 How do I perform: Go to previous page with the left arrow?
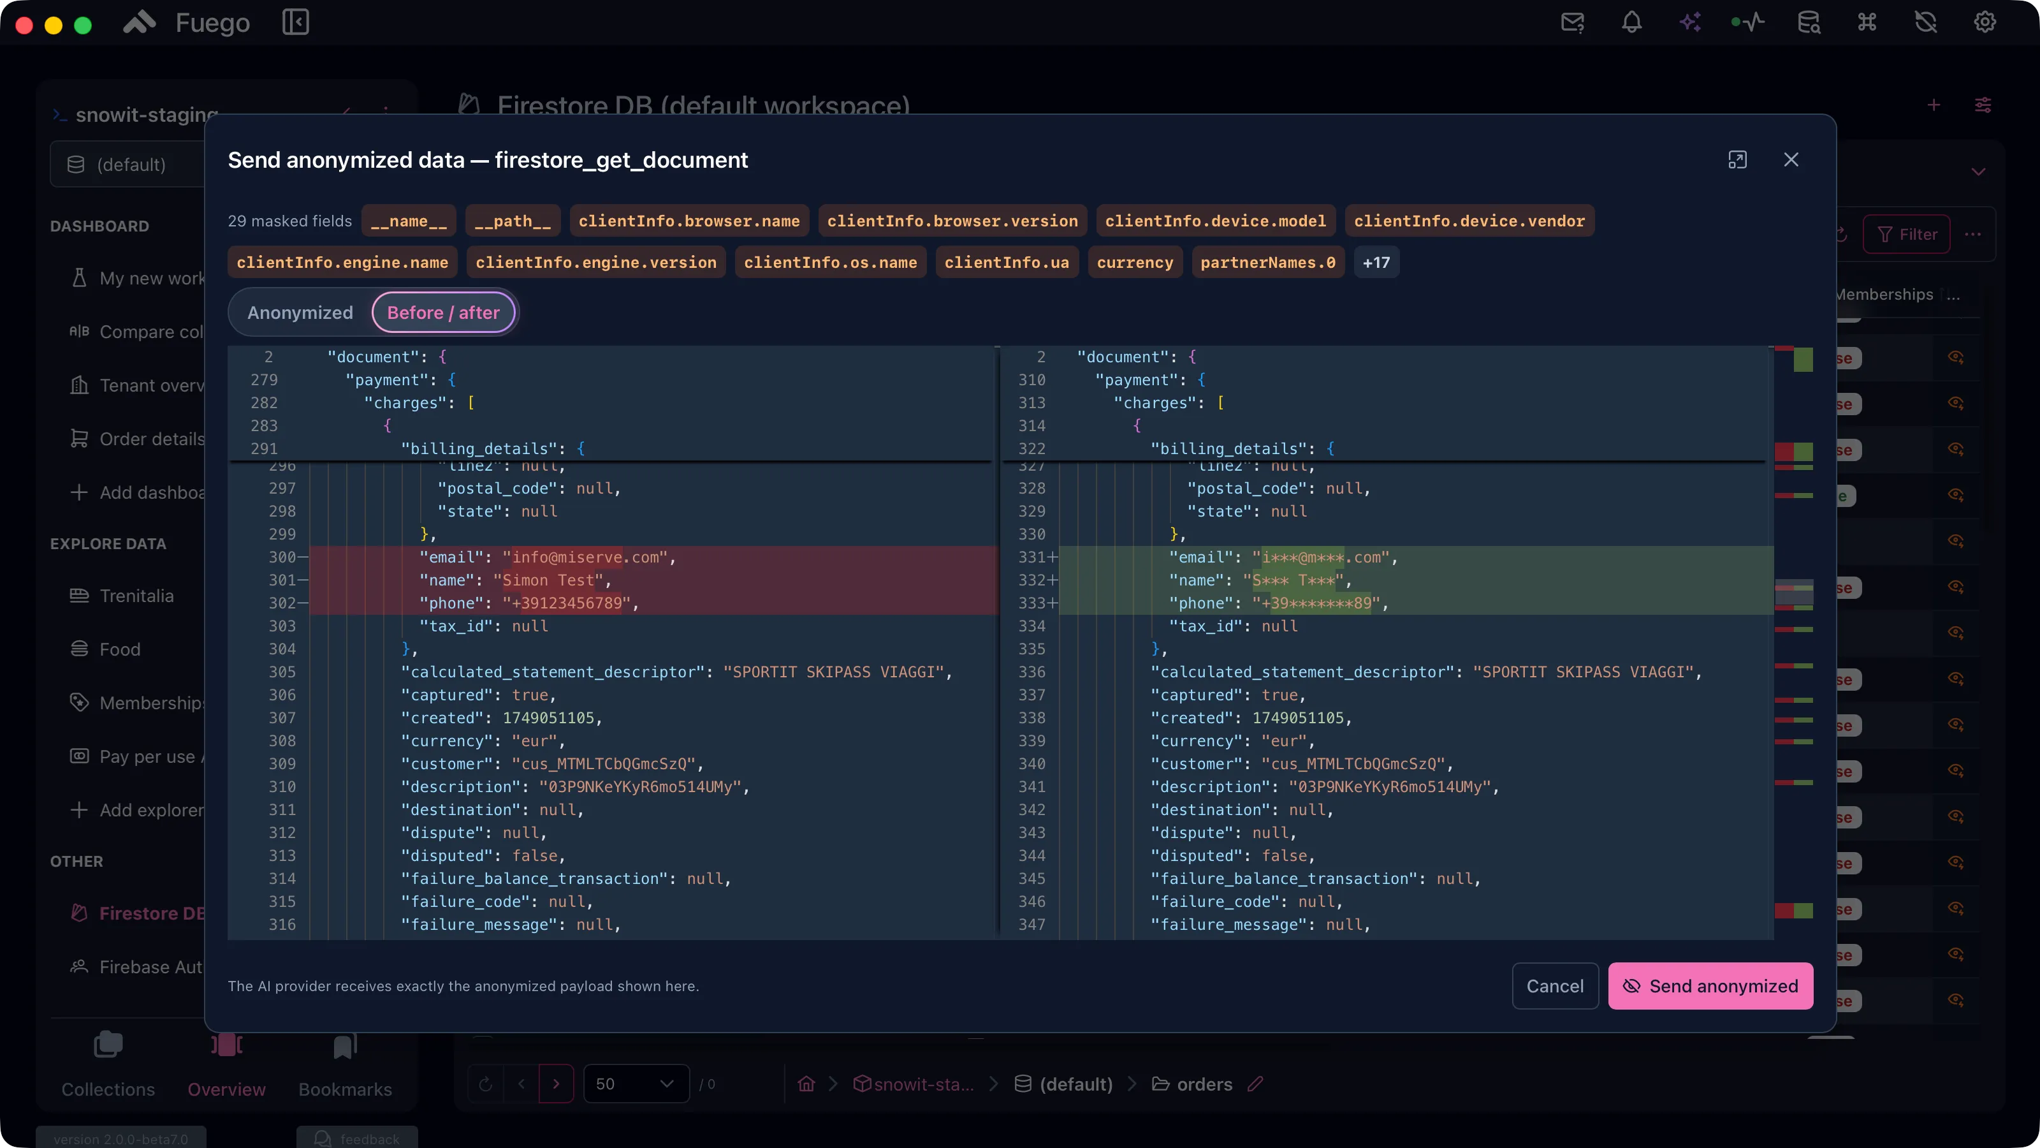coord(521,1084)
